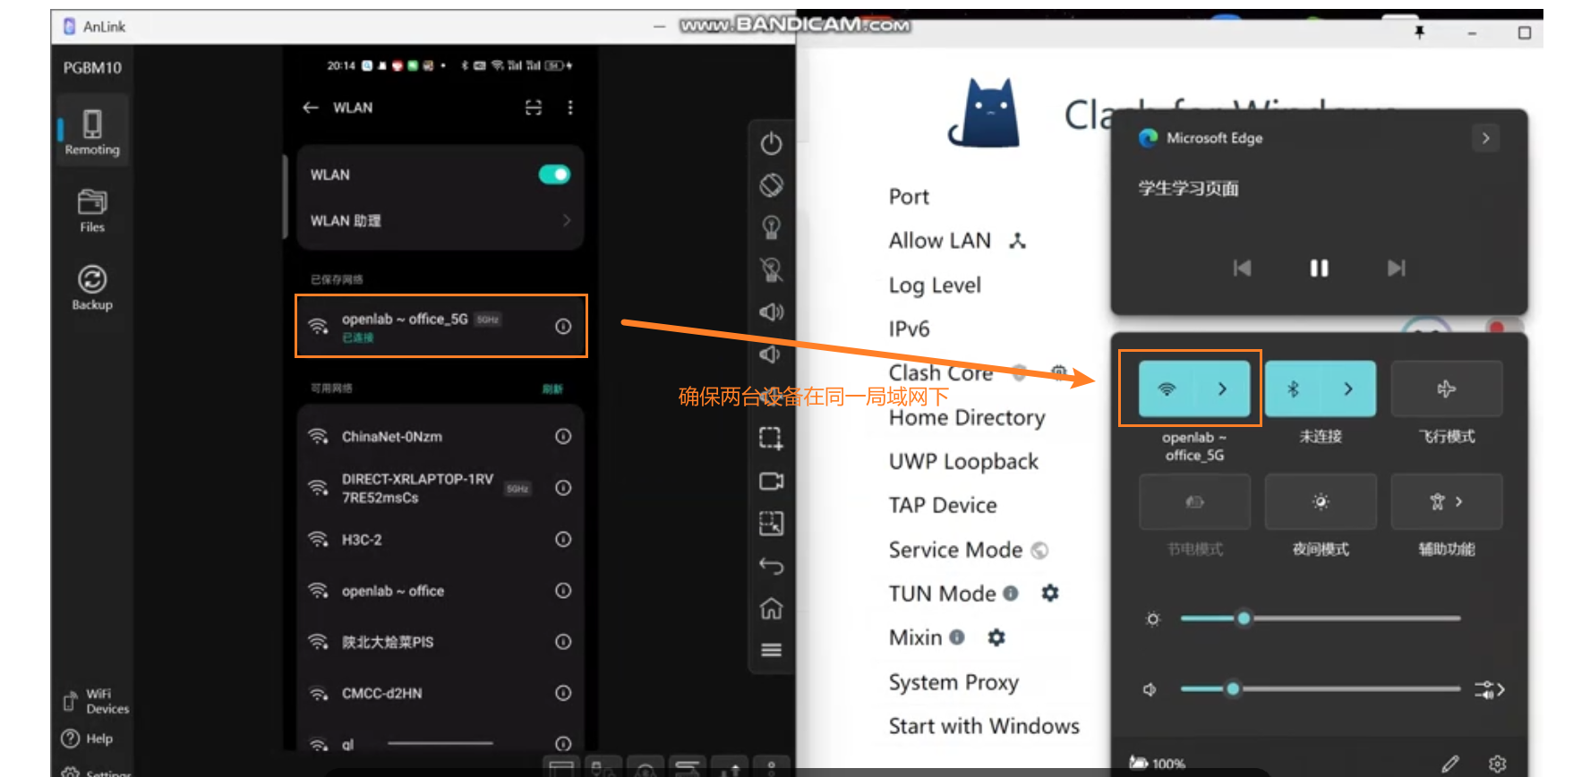The height and width of the screenshot is (777, 1573).
Task: Skip to previous track in media card
Action: pos(1242,268)
